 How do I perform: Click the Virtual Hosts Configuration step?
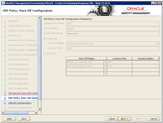tap(23, 55)
